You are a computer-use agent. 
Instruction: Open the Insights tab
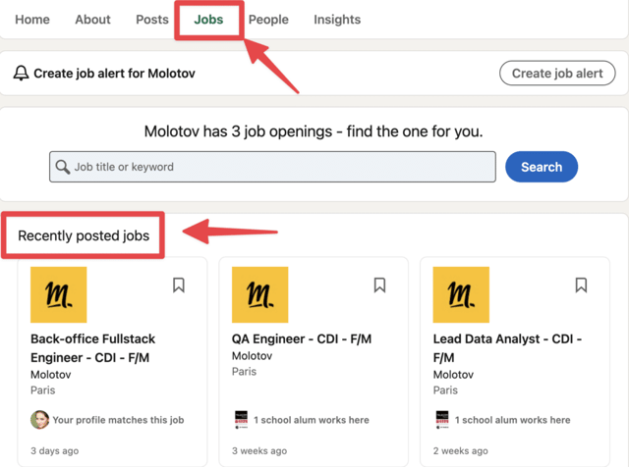(x=337, y=20)
